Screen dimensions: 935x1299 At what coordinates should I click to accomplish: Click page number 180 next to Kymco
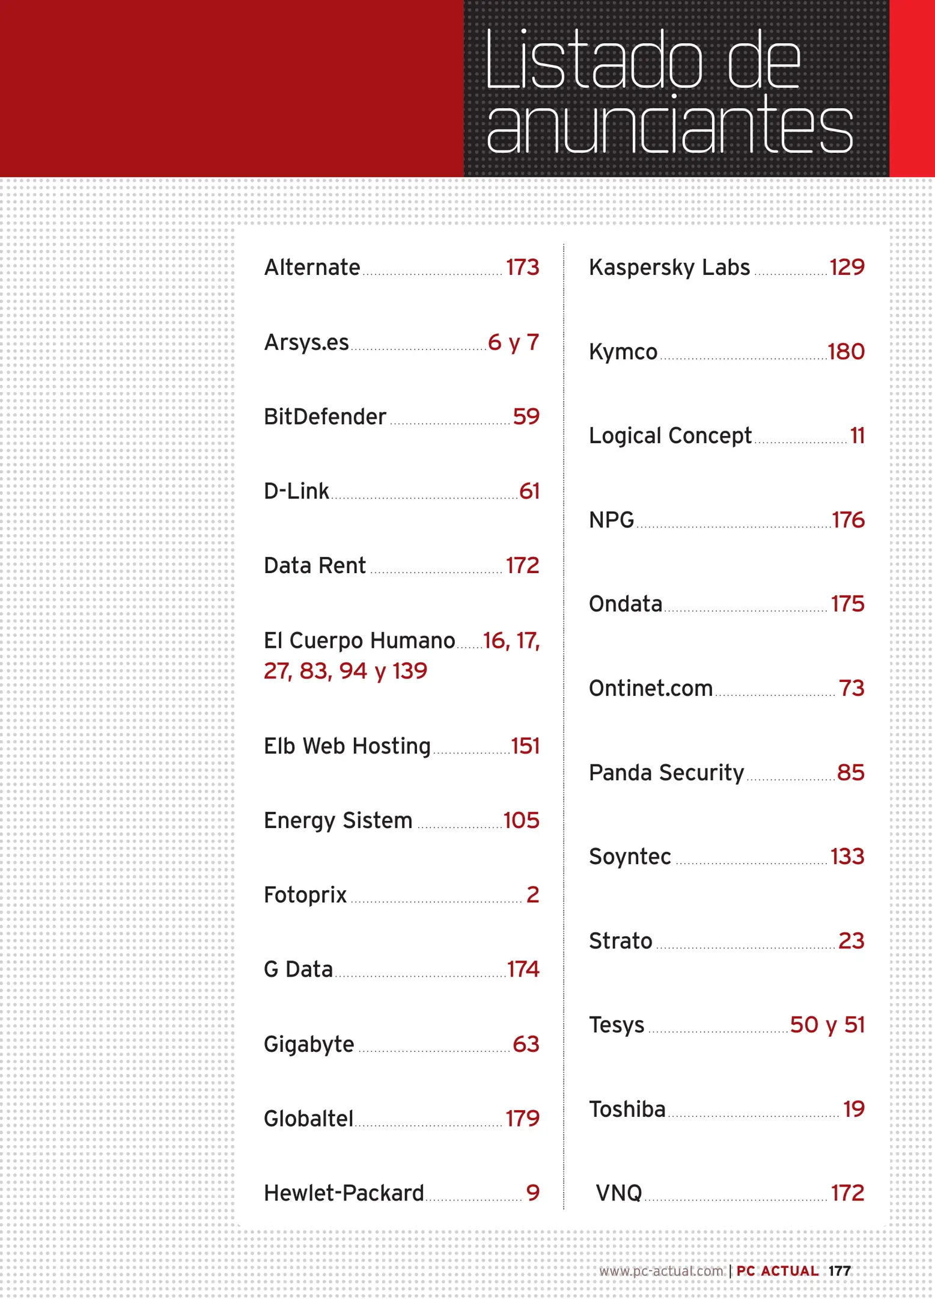click(x=846, y=352)
